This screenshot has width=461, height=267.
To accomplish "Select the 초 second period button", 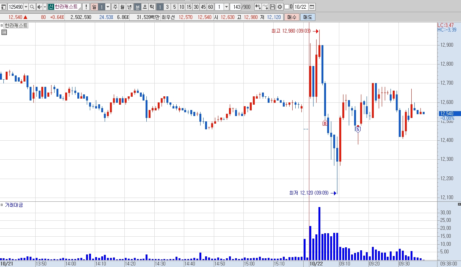I will point(145,7).
